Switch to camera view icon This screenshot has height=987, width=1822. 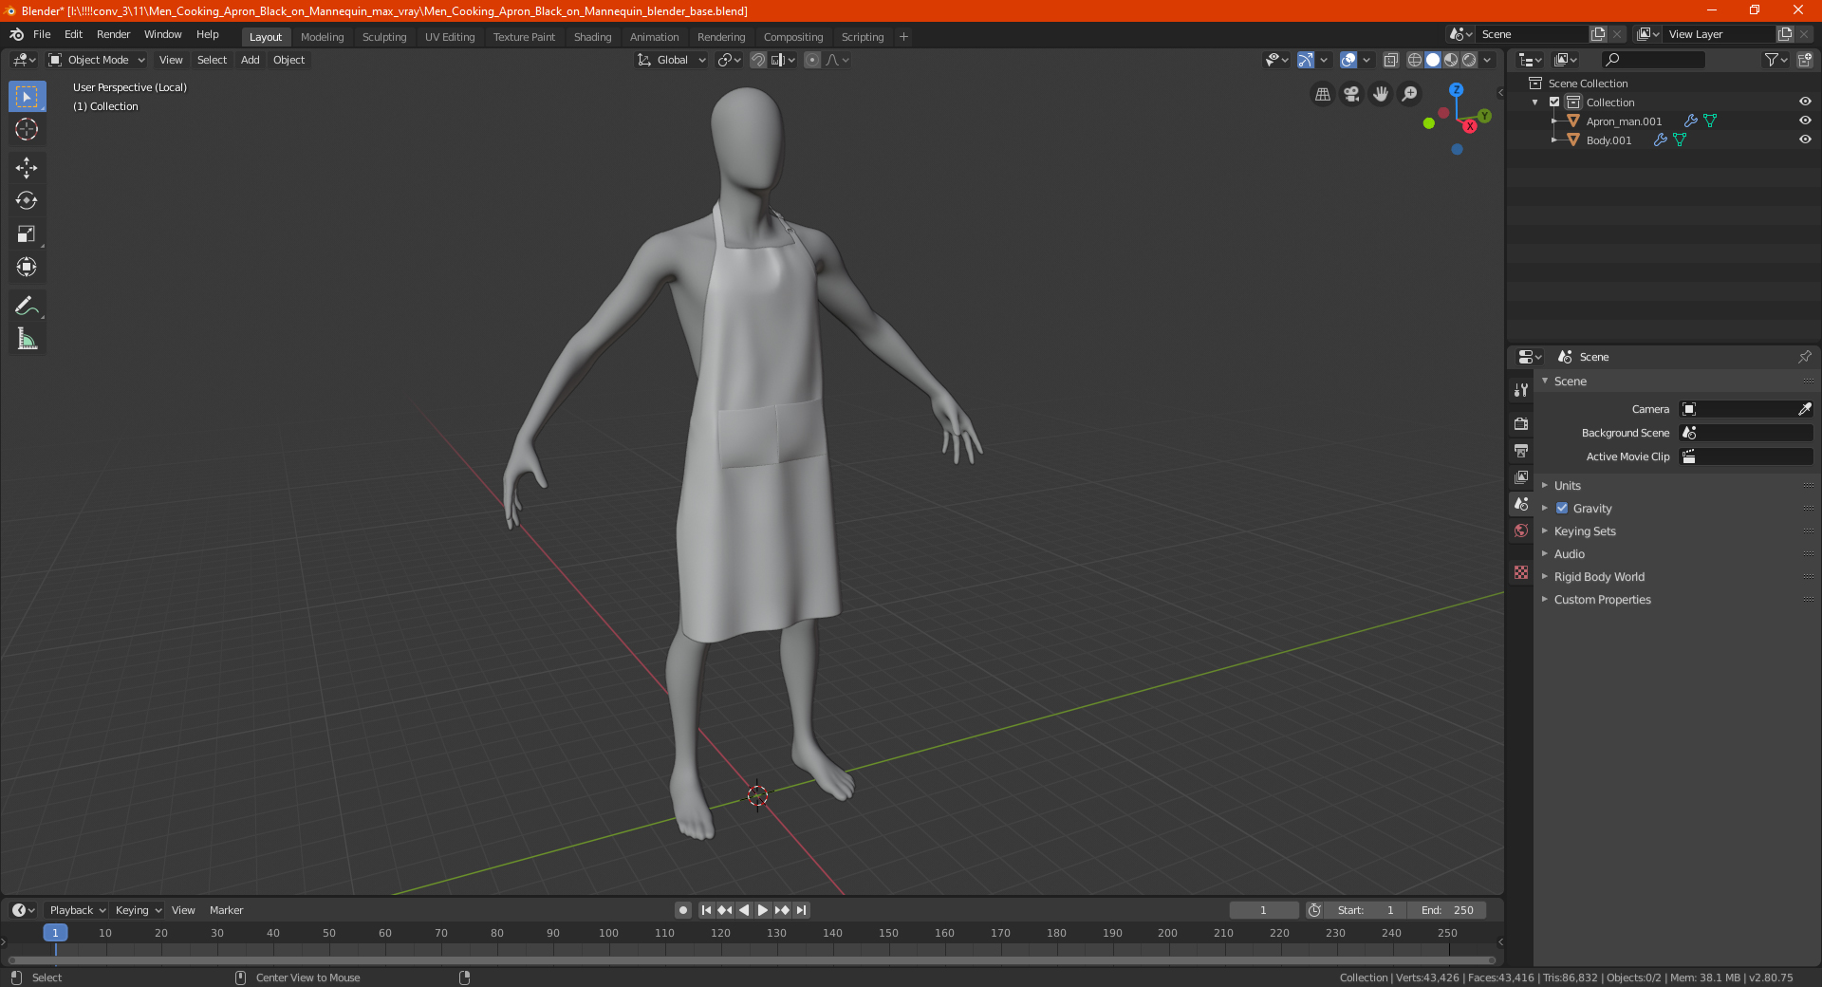pos(1352,94)
